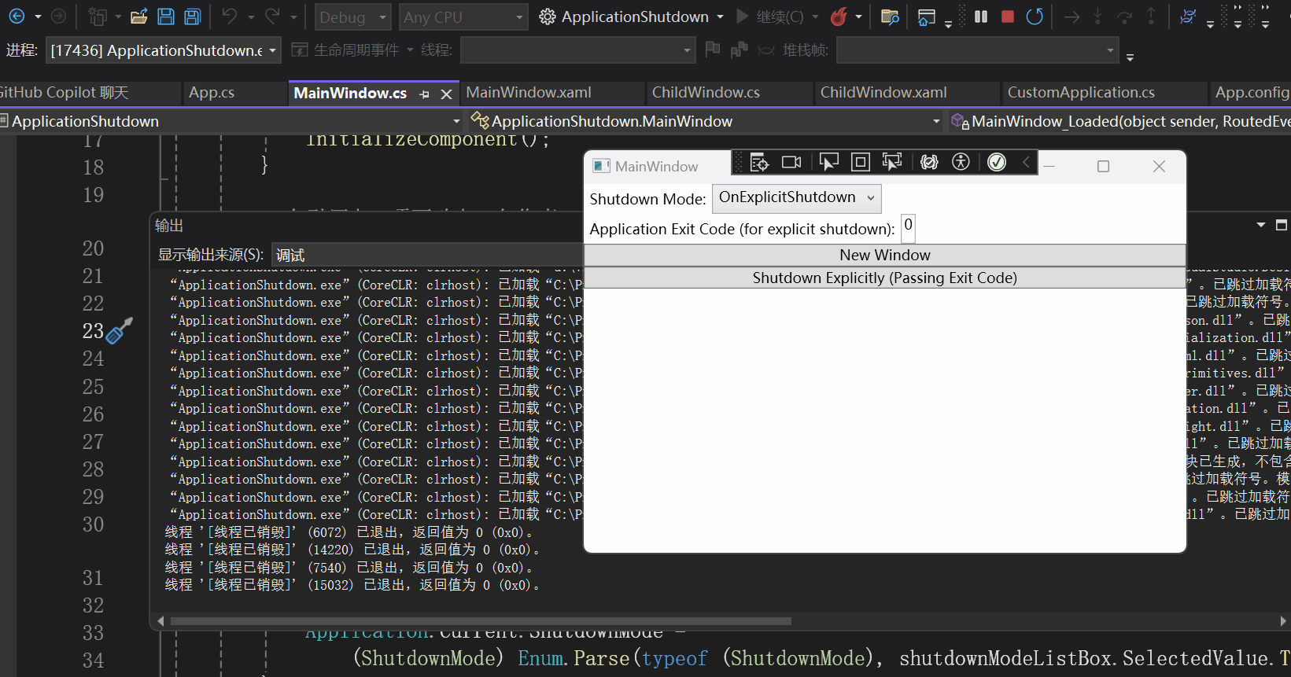This screenshot has height=677, width=1291.
Task: Click the New Project icon in toolbar
Action: click(x=98, y=17)
